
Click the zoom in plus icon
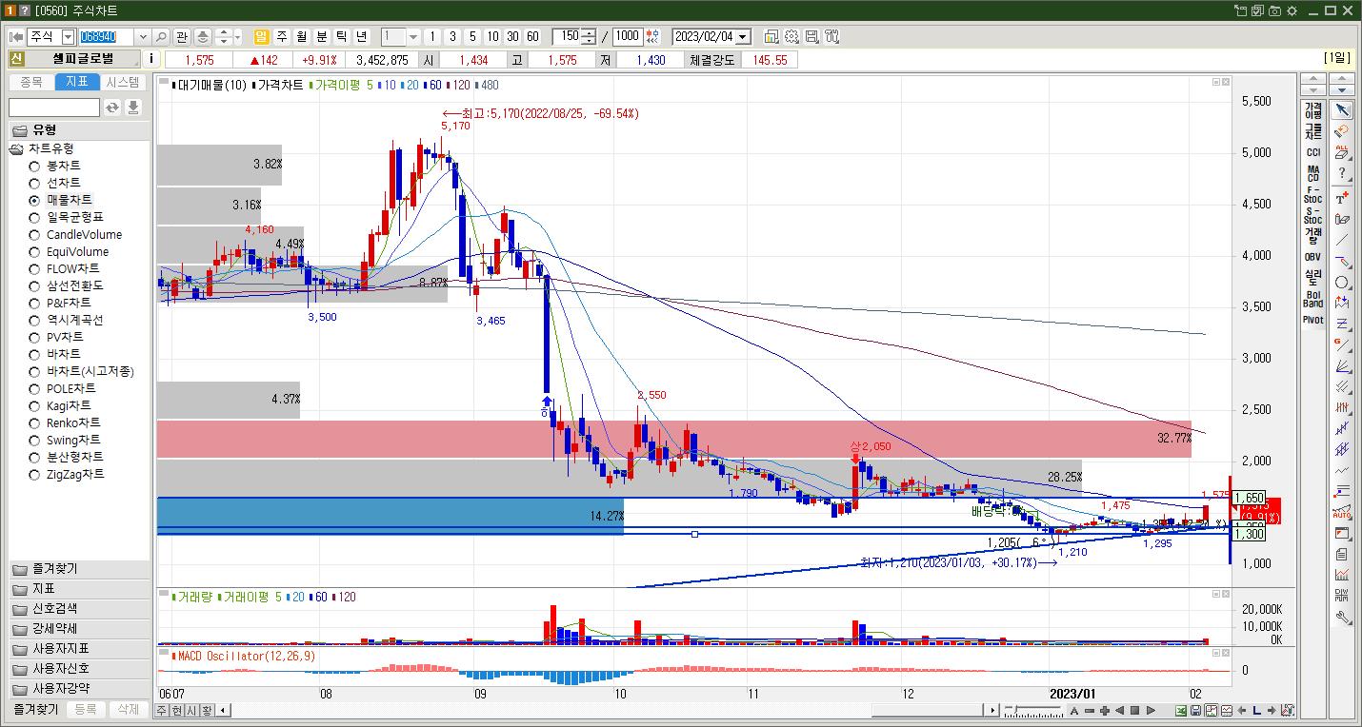(x=1104, y=711)
